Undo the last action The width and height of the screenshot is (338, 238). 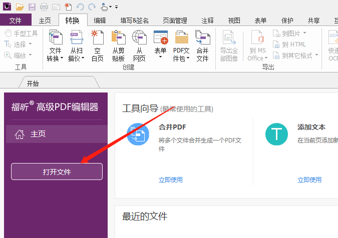point(80,7)
